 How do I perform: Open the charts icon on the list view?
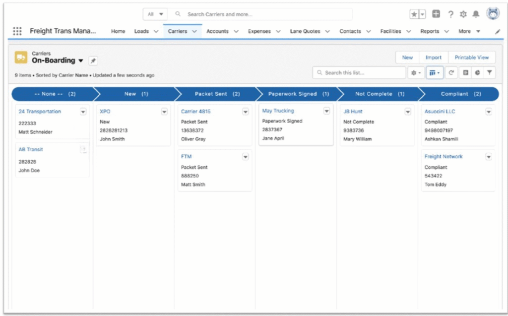click(477, 72)
